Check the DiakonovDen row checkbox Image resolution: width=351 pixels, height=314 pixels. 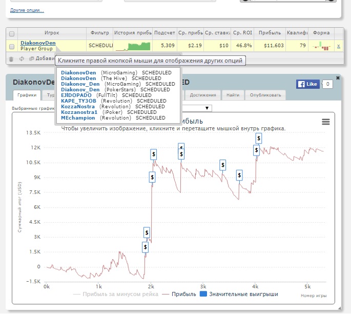pyautogui.click(x=12, y=46)
